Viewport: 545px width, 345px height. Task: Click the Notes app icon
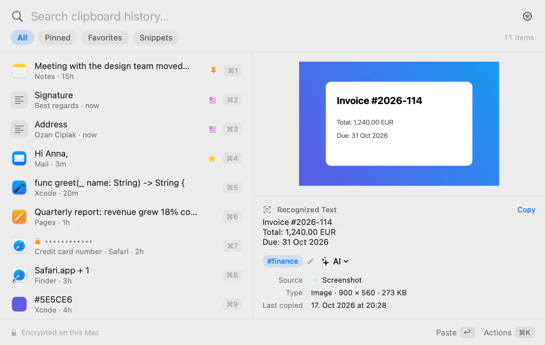tap(19, 71)
